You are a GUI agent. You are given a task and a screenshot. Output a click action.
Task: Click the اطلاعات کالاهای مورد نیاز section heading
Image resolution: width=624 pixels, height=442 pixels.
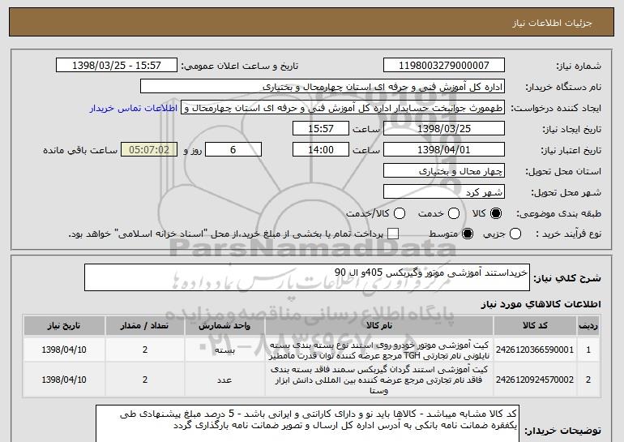541,304
